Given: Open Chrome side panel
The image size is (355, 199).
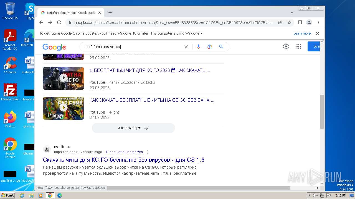Looking at the screenshot, I should (x=300, y=22).
